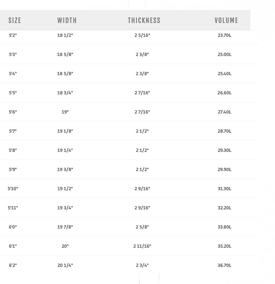Click the 2 11/16" thickness cell

point(142,246)
